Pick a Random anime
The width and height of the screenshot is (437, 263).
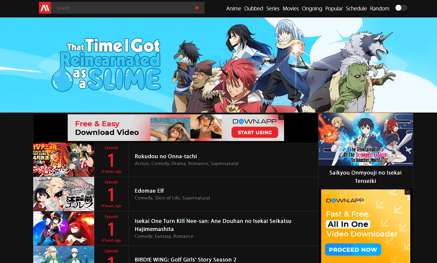(380, 8)
